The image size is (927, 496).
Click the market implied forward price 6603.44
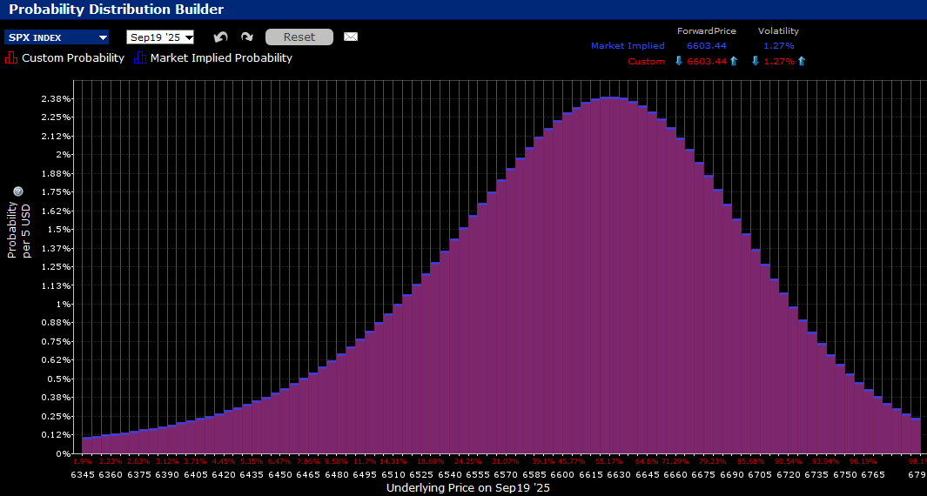[707, 45]
